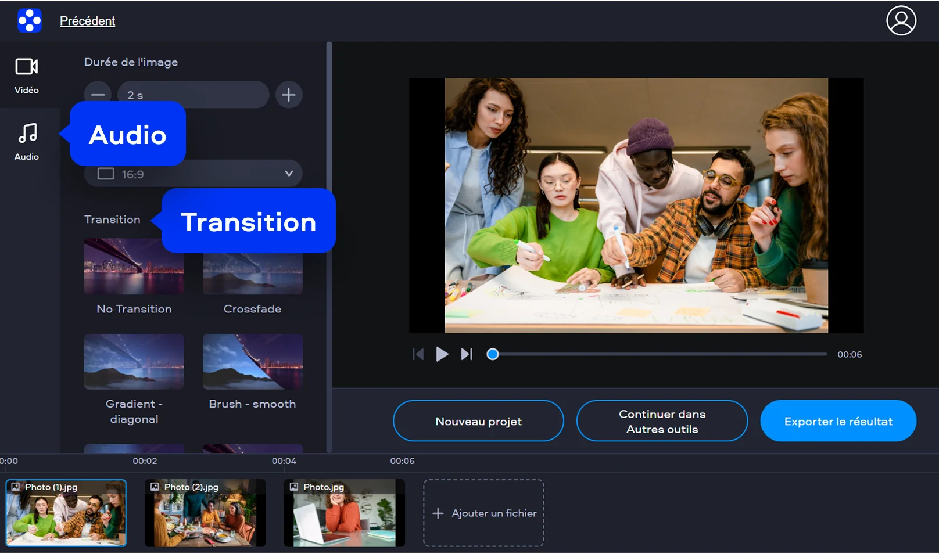Click Ajouter un fichier in timeline
The width and height of the screenshot is (939, 554).
coord(483,513)
